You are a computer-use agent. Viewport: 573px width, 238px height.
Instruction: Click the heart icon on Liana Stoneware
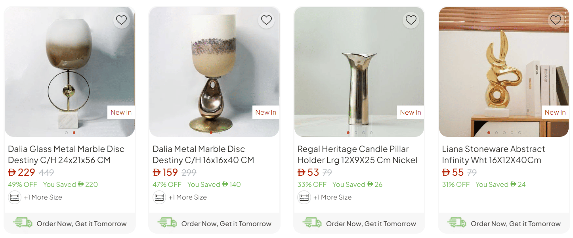coord(556,20)
